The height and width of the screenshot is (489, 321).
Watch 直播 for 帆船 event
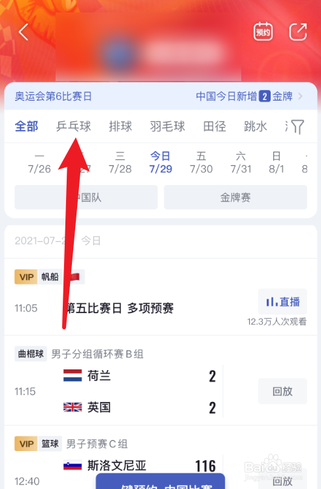point(282,301)
